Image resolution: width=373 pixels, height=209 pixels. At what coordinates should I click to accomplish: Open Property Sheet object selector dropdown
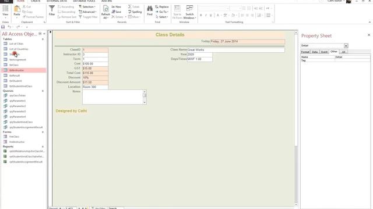346,46
